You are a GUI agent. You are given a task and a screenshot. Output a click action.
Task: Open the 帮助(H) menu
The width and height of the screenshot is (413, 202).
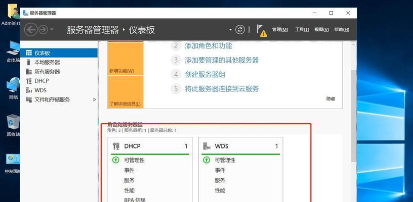coord(342,30)
